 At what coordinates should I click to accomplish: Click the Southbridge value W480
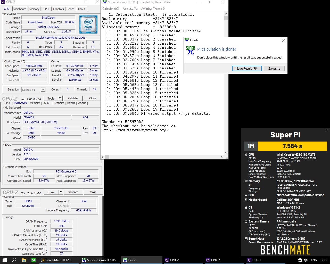[x=61, y=133]
